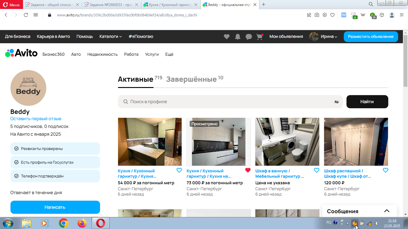Open the Бизнес360 section
The width and height of the screenshot is (408, 229).
pos(53,54)
